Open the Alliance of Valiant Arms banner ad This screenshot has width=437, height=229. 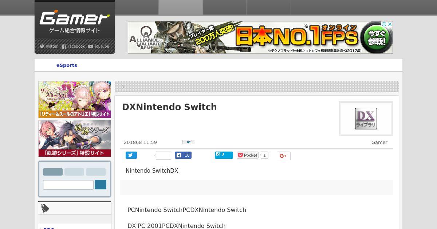(x=260, y=37)
